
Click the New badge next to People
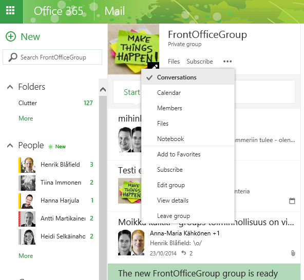pos(57,146)
